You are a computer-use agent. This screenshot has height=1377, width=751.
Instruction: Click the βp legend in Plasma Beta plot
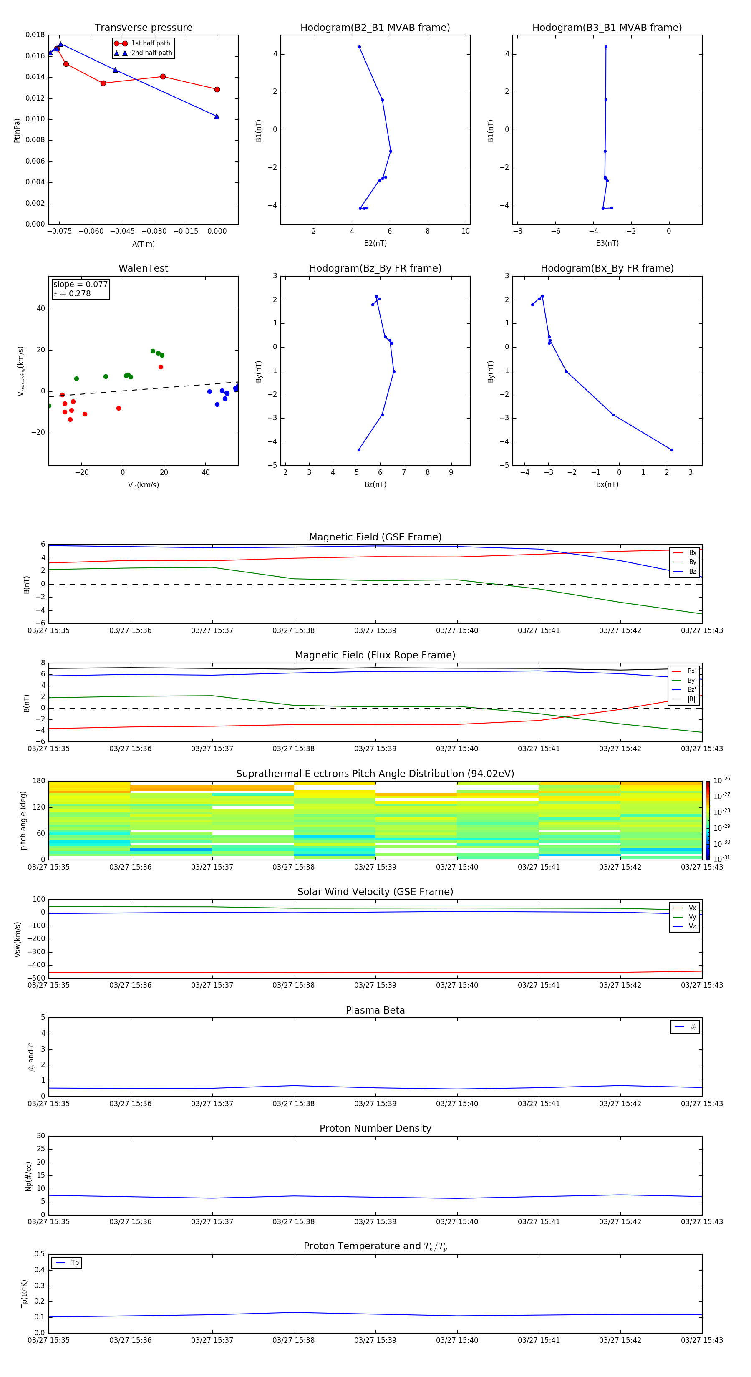pyautogui.click(x=685, y=1027)
